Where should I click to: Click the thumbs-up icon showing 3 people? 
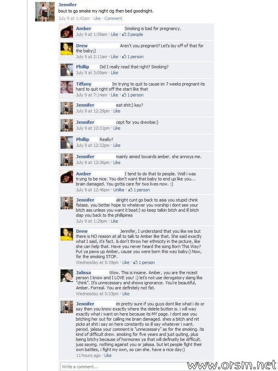(x=132, y=34)
